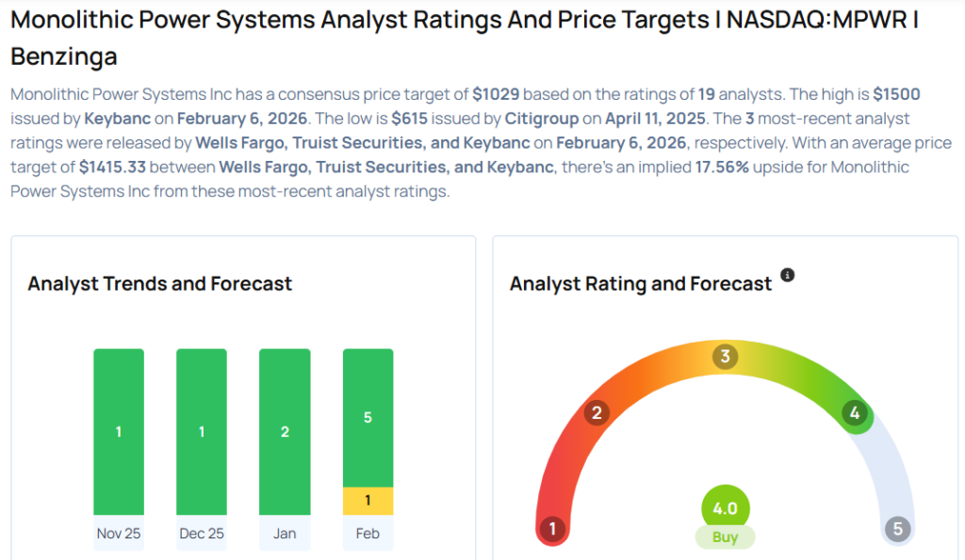The width and height of the screenshot is (965, 560).
Task: Click the Analyst Trends and Forecast heading
Action: click(160, 283)
